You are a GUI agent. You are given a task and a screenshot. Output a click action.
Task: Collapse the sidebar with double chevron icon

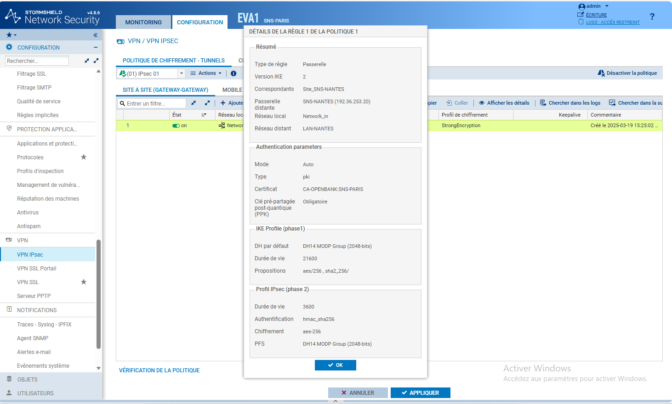(95, 35)
